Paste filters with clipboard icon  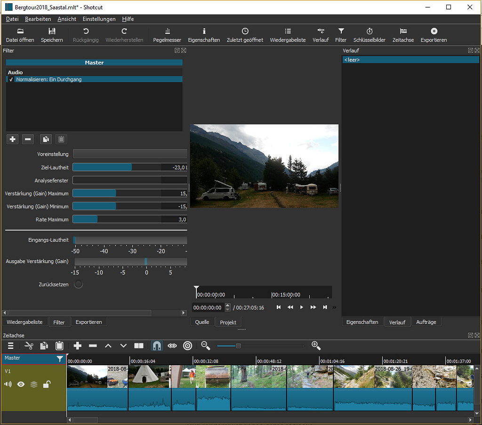[x=61, y=139]
